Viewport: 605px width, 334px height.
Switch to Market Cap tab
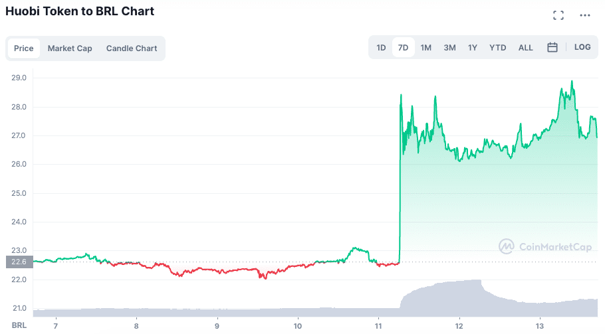click(x=70, y=48)
